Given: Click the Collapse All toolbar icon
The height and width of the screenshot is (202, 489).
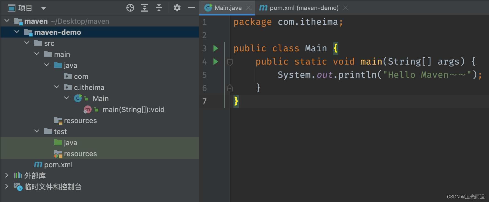Looking at the screenshot, I should pos(159,8).
